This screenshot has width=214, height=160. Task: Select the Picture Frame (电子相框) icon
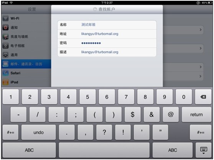coord(6,46)
